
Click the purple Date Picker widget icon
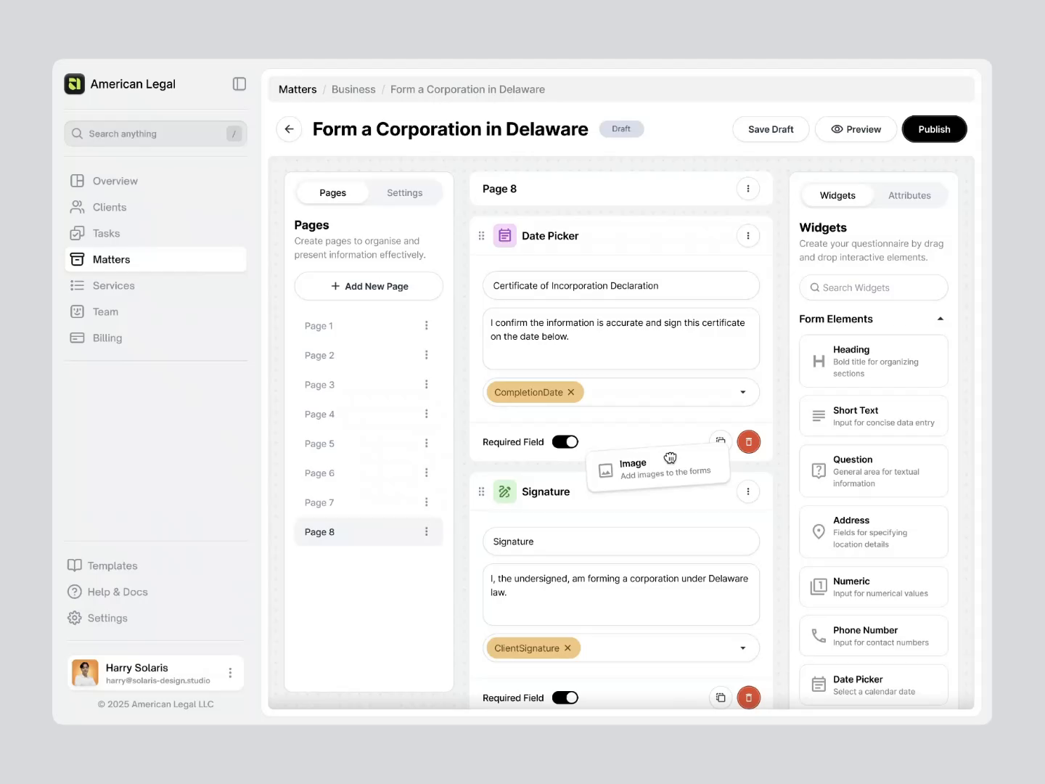pos(505,236)
